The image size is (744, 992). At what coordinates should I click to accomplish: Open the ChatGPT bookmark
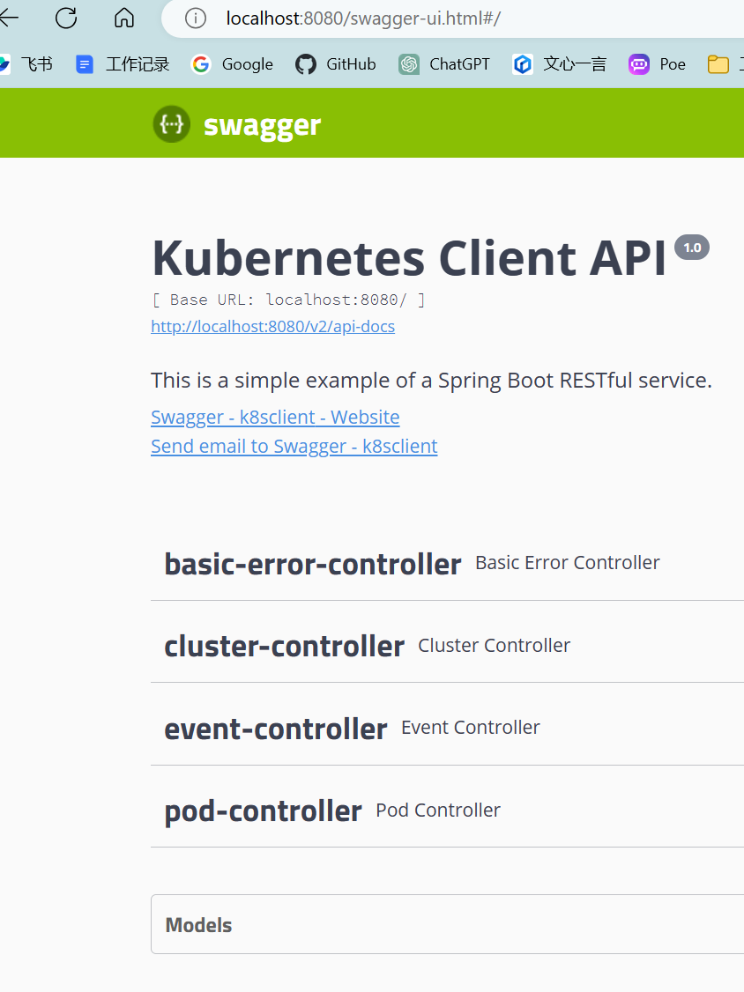(x=444, y=64)
